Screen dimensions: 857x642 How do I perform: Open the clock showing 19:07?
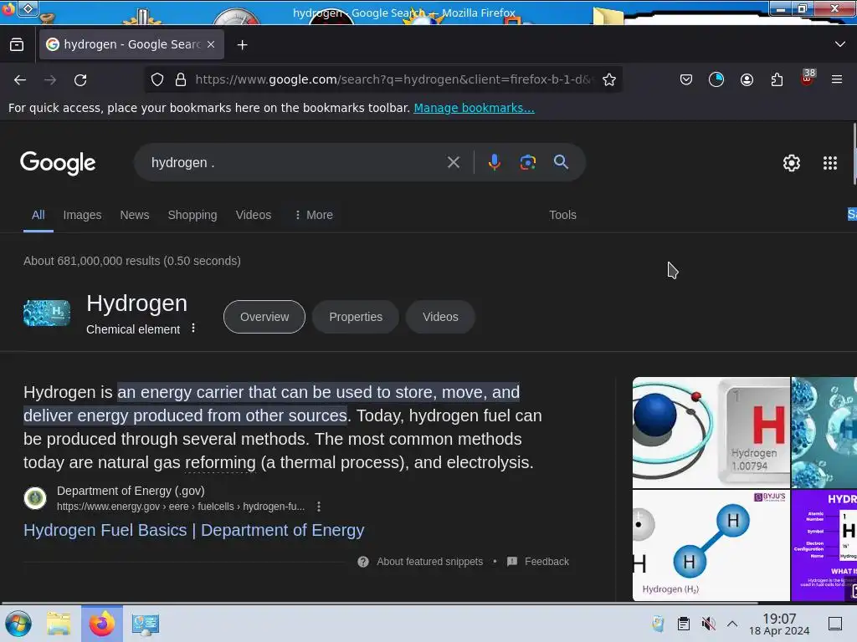tap(779, 624)
